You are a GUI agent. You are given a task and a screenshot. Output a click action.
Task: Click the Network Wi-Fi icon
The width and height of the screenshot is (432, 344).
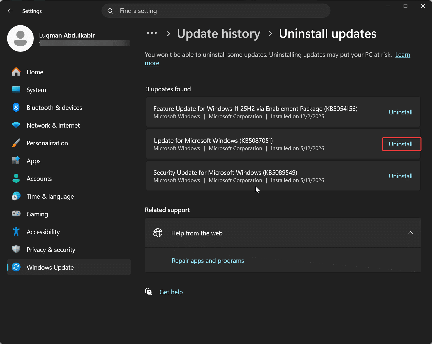tap(16, 125)
